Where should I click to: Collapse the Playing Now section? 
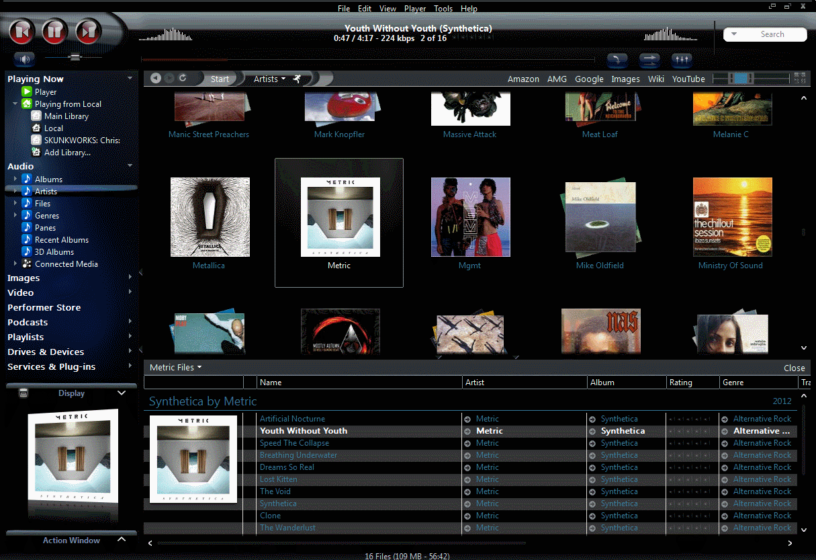[130, 79]
